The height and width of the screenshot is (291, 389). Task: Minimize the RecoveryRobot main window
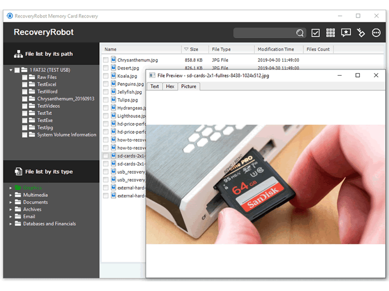pyautogui.click(x=340, y=16)
